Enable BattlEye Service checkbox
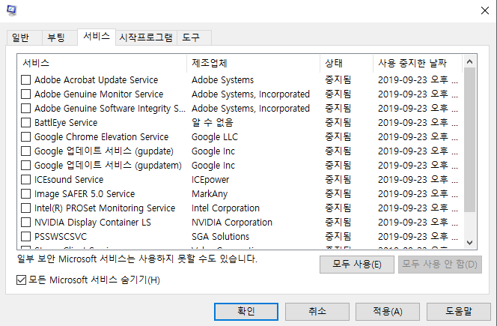Image resolution: width=497 pixels, height=326 pixels. pyautogui.click(x=25, y=122)
